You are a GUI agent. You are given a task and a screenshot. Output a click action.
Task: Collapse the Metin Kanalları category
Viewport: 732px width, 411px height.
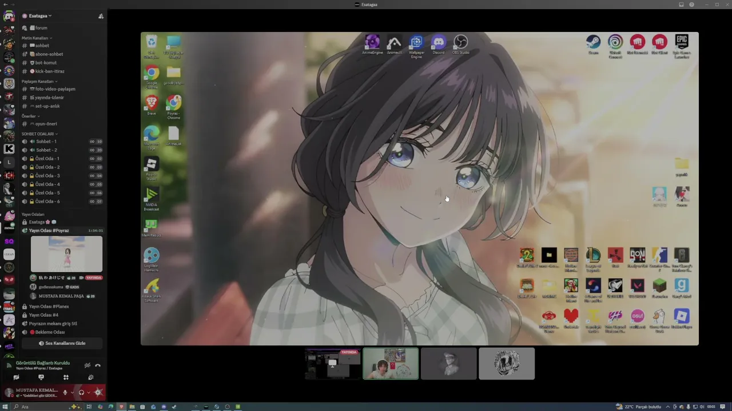click(36, 38)
